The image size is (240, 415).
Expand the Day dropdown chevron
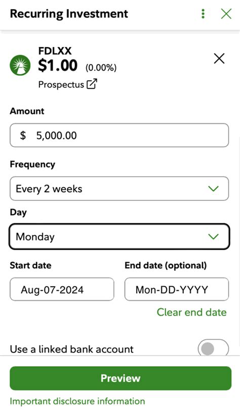pyautogui.click(x=213, y=236)
